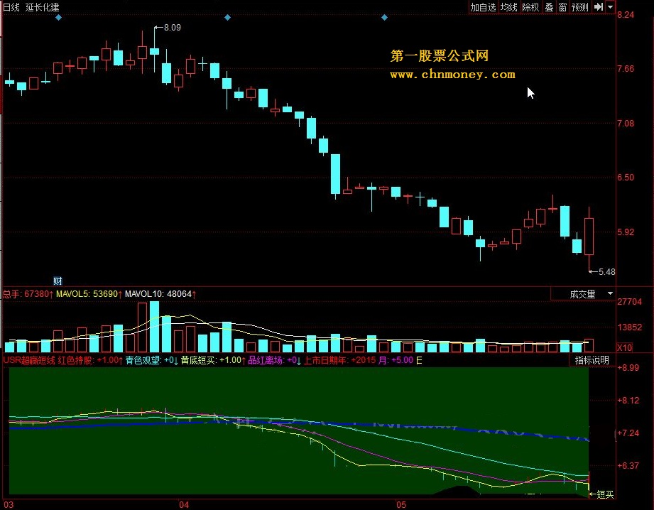Click the MAVOL5: 53690 value
Screen dimensions: 654x510
coord(89,294)
